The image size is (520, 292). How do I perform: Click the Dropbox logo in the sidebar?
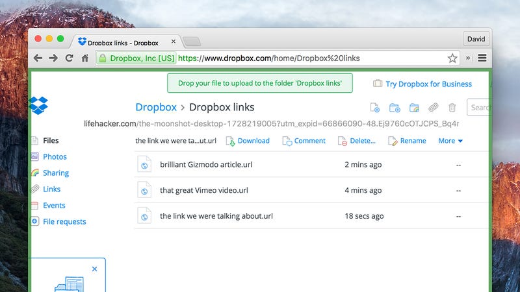click(38, 106)
